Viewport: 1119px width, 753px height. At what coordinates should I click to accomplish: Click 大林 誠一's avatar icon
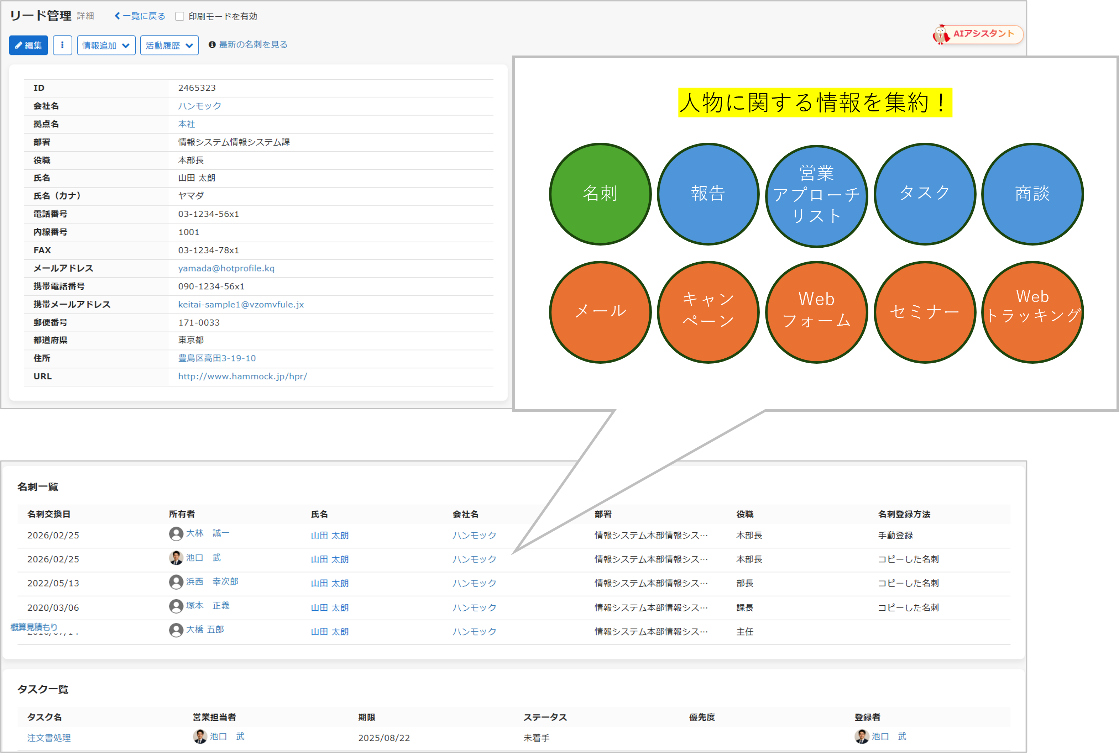point(176,533)
